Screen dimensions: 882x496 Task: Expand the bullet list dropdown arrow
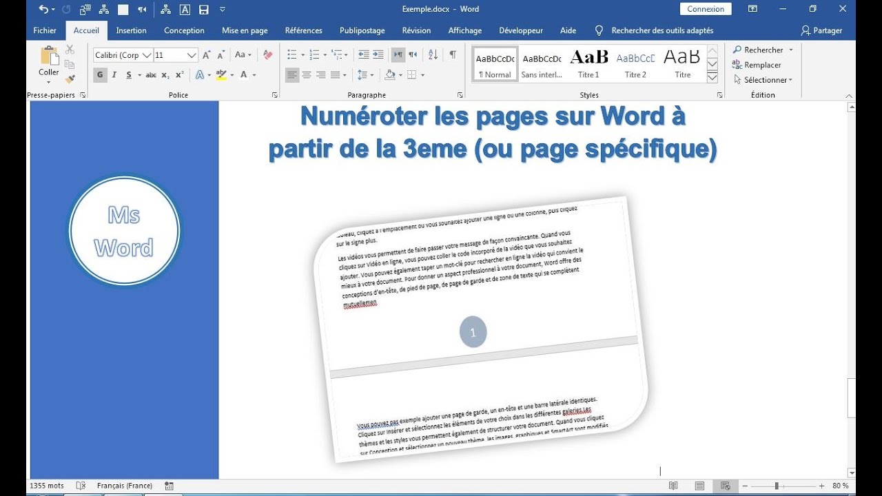coord(302,55)
